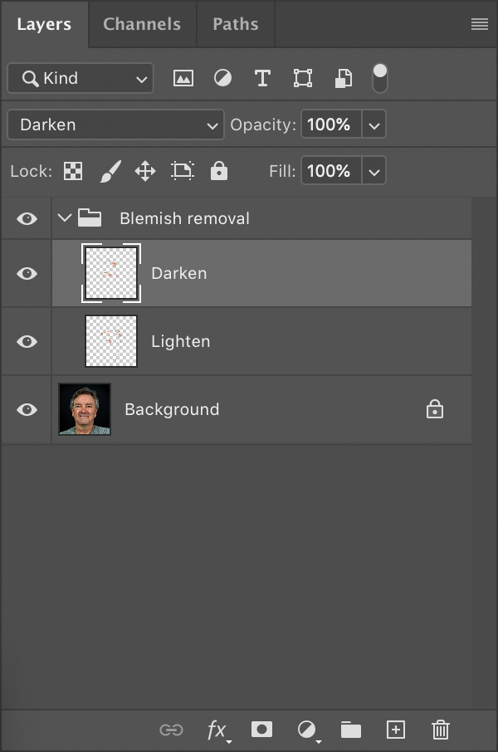Click the pixel layer filter icon

coord(183,79)
